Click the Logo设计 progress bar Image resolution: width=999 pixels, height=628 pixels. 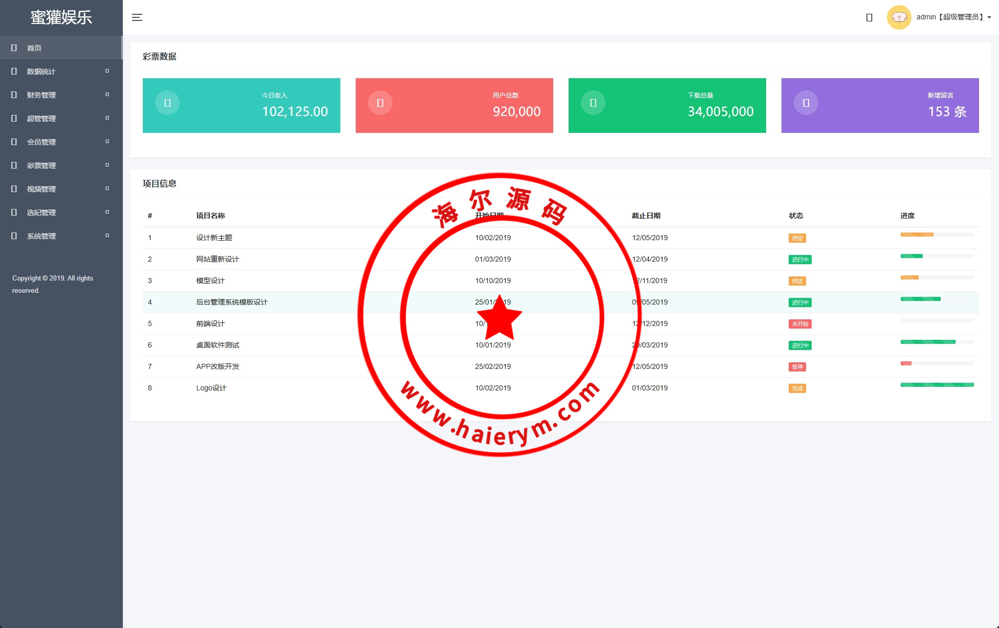(937, 385)
